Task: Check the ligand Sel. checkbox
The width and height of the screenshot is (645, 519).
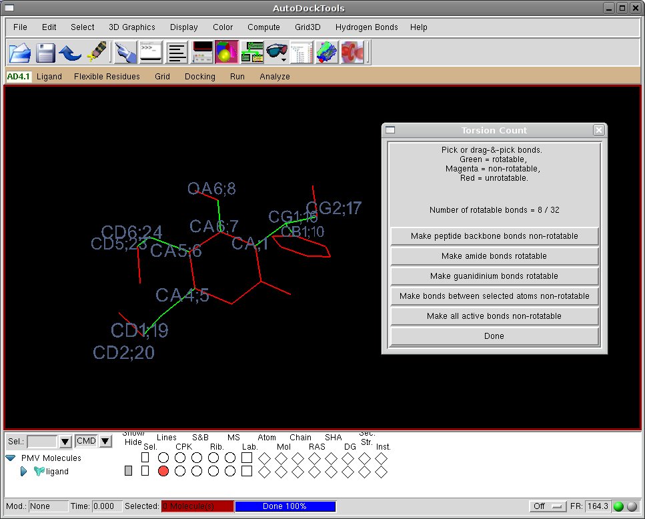Action: 145,471
